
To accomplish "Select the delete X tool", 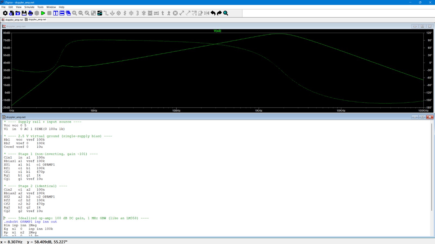I will tap(175, 13).
